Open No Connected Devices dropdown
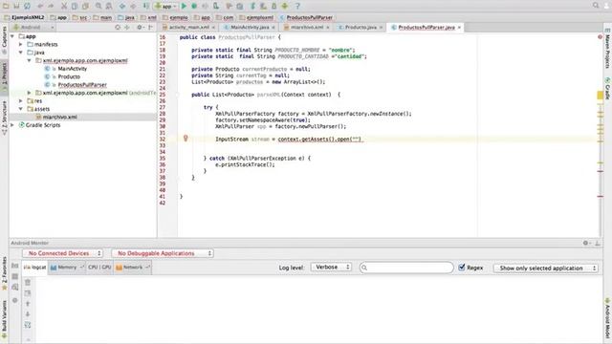Viewport: 612px width, 344px height. [x=63, y=253]
